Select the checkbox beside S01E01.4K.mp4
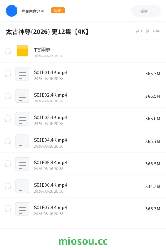 (8, 74)
